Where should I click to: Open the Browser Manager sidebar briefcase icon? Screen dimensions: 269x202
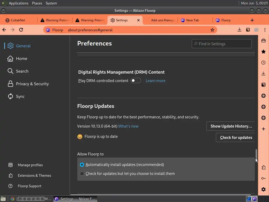coord(263,41)
